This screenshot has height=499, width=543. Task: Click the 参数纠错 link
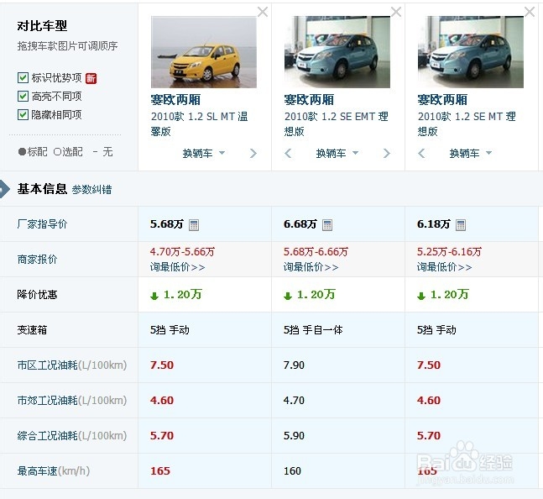[91, 190]
